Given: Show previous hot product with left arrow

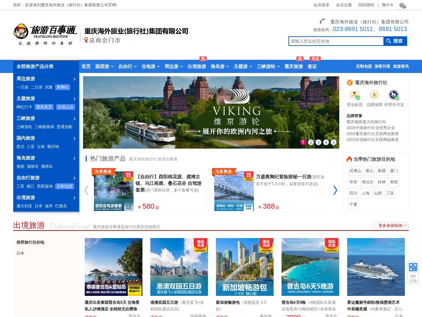Looking at the screenshot, I should [x=86, y=190].
